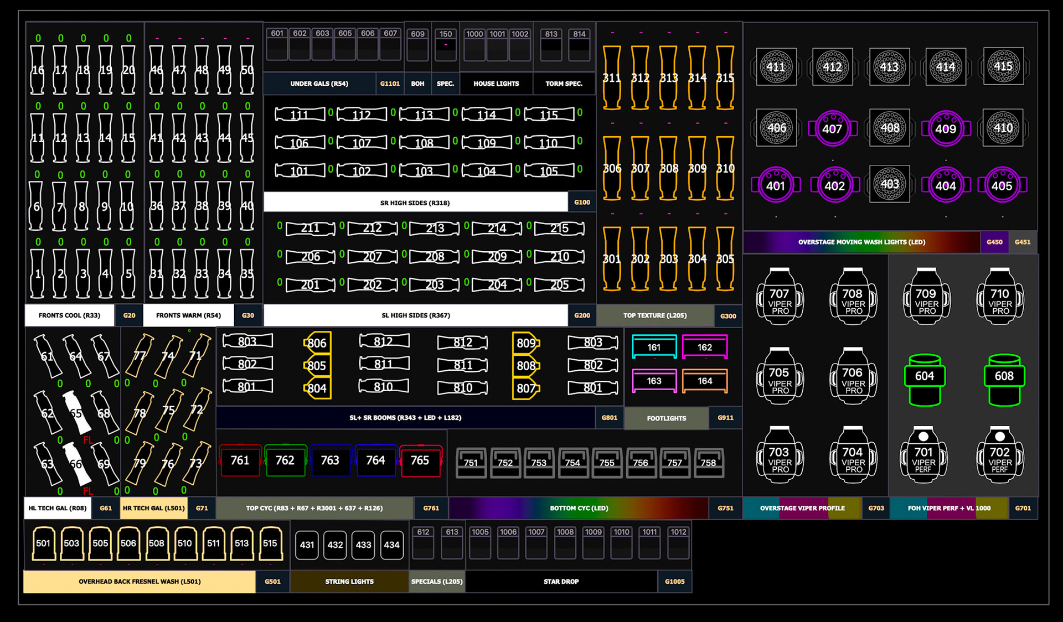Select SR high side fixture 108

click(424, 143)
